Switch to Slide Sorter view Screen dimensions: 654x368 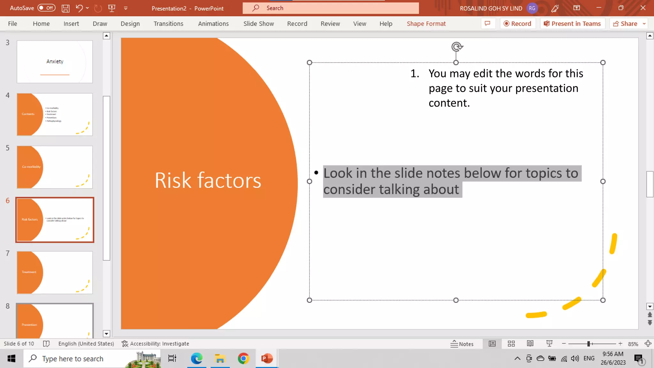coord(511,344)
